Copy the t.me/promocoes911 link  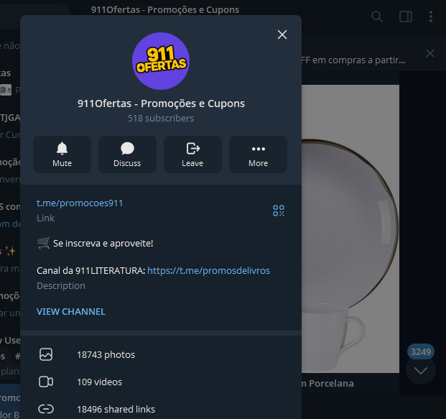click(80, 203)
